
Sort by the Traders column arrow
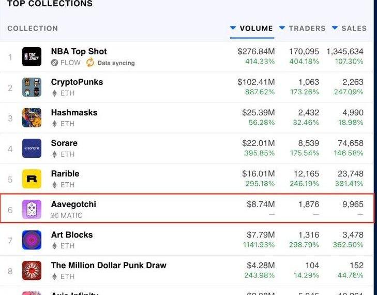pos(282,28)
